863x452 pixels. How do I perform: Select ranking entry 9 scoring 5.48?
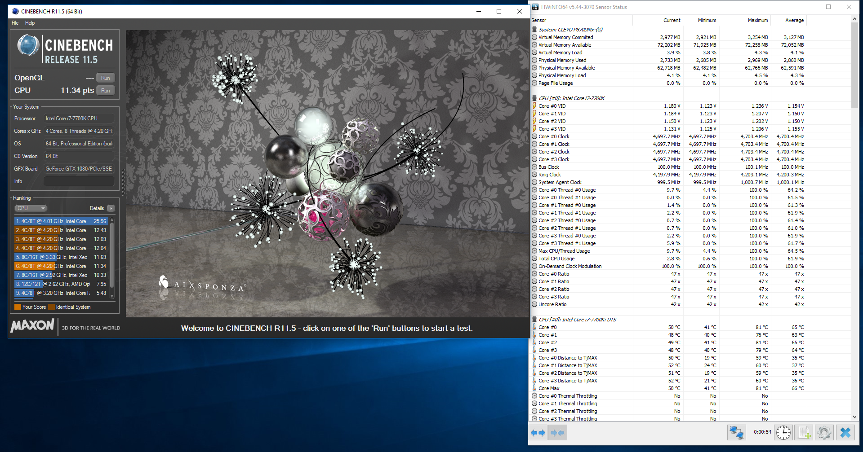coord(62,293)
